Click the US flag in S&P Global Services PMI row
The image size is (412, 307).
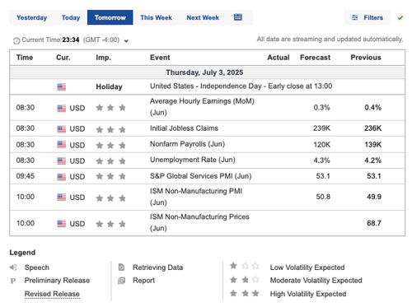pos(62,177)
